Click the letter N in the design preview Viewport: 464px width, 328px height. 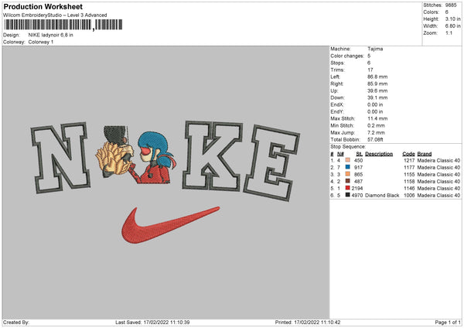[x=60, y=157]
